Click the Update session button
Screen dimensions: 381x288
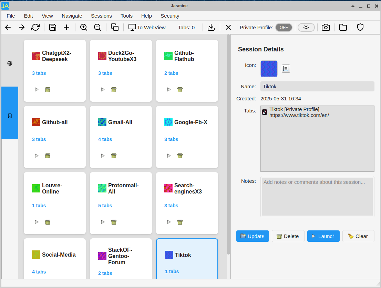[253, 236]
